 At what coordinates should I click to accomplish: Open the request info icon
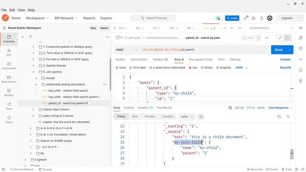pyautogui.click(x=301, y=70)
